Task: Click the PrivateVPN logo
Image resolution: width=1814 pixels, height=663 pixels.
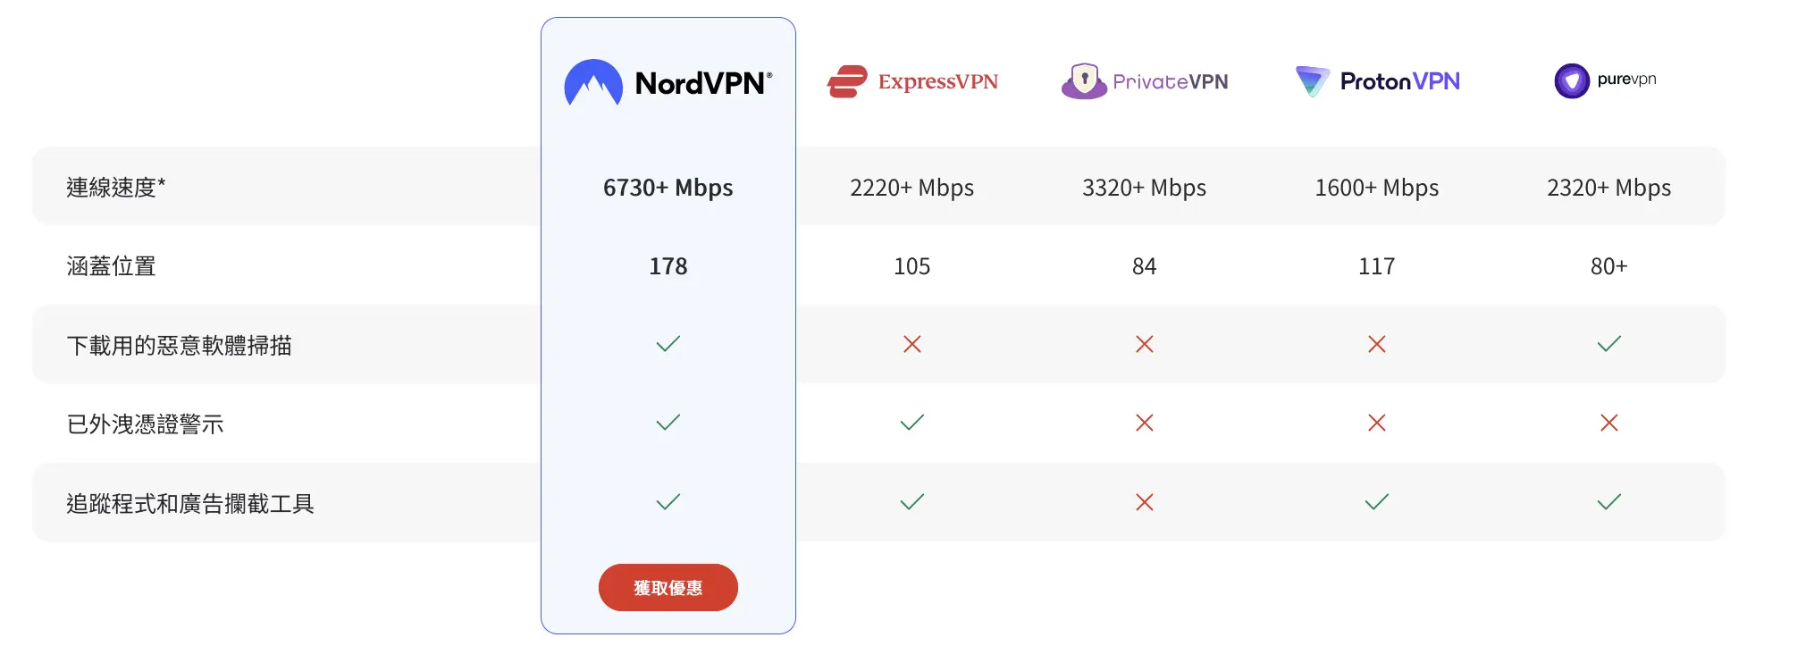Action: (1145, 81)
